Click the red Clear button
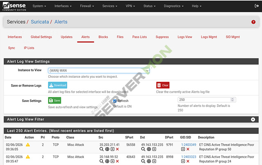262x165 pixels. pos(163,85)
